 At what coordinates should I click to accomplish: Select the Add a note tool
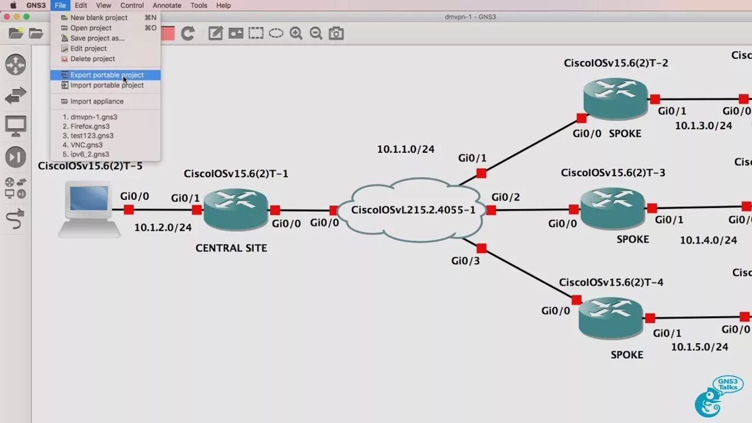click(x=216, y=33)
